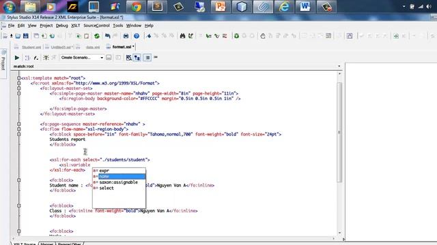Click the green bug Start Debugging icon
The width and height of the screenshot is (437, 245).
pyautogui.click(x=236, y=36)
